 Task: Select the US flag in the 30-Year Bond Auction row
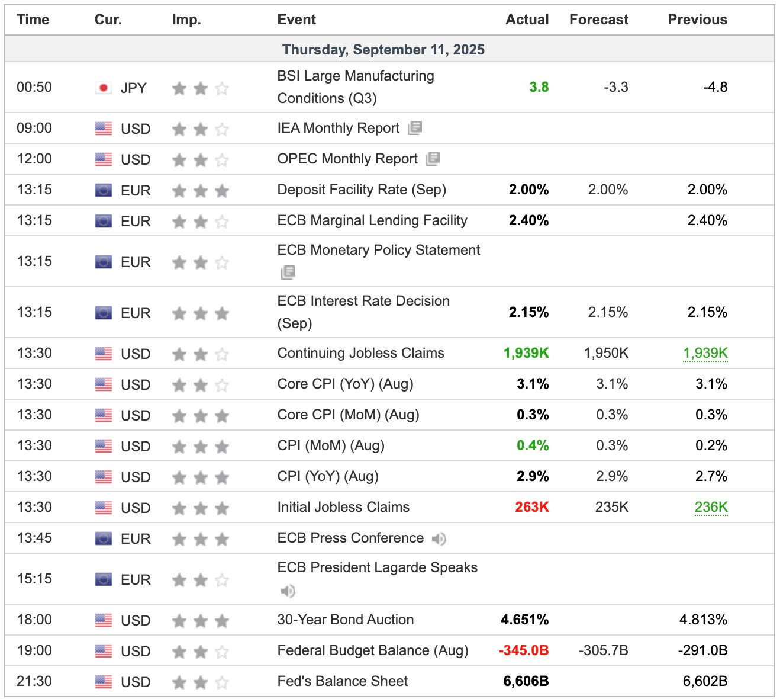point(104,620)
